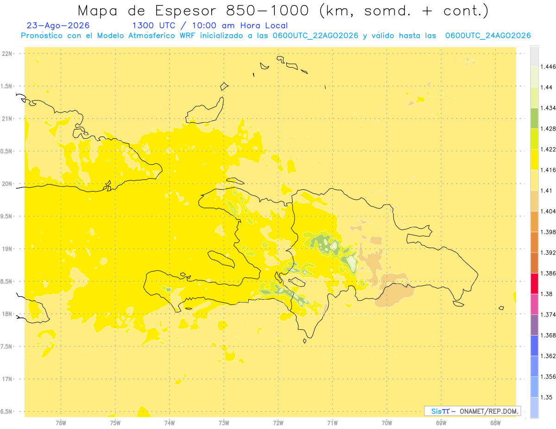Screen dimensions: 556x429
Task: Click the '21N' latitude label
Action: (7, 118)
